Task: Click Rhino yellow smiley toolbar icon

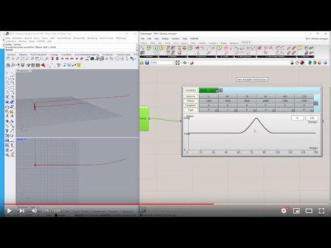Action: click(x=79, y=65)
